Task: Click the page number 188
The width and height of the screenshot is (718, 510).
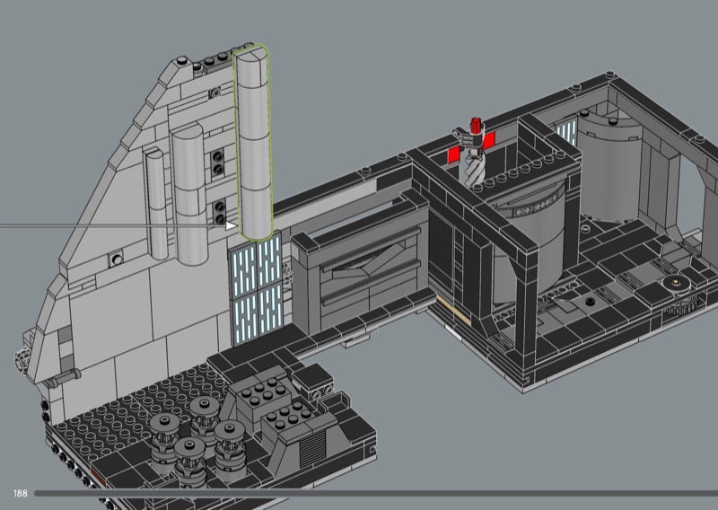Action: 18,494
